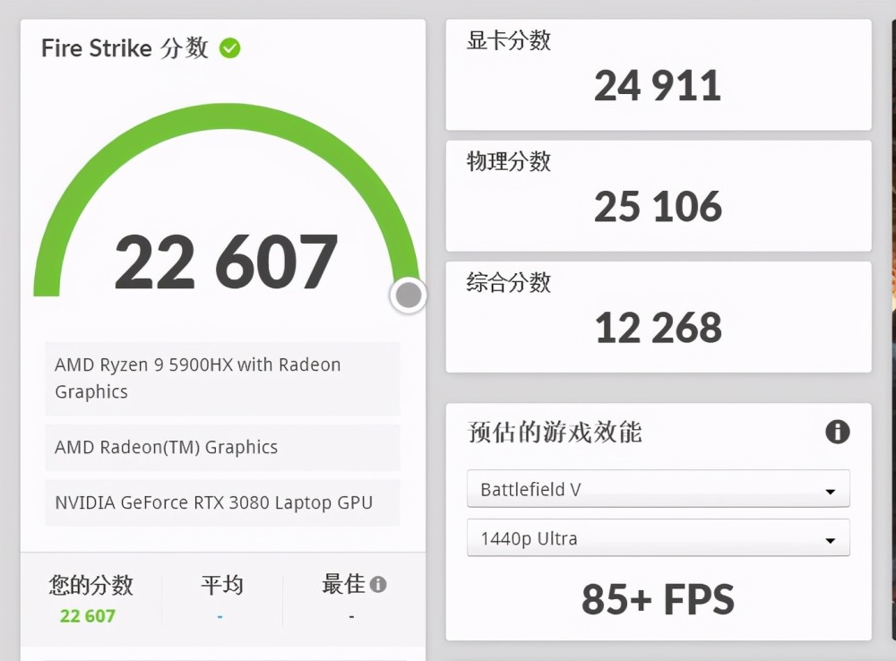This screenshot has height=661, width=896.
Task: Open the Battlefield V game dropdown
Action: coord(659,489)
